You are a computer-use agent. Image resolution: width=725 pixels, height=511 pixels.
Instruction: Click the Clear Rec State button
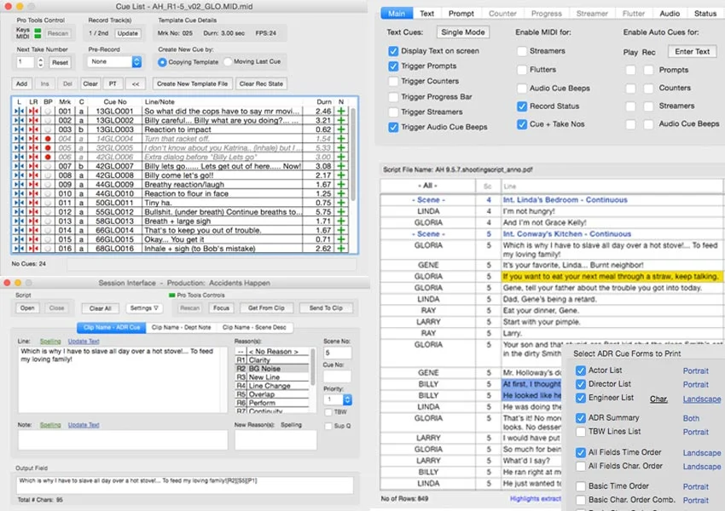click(261, 83)
